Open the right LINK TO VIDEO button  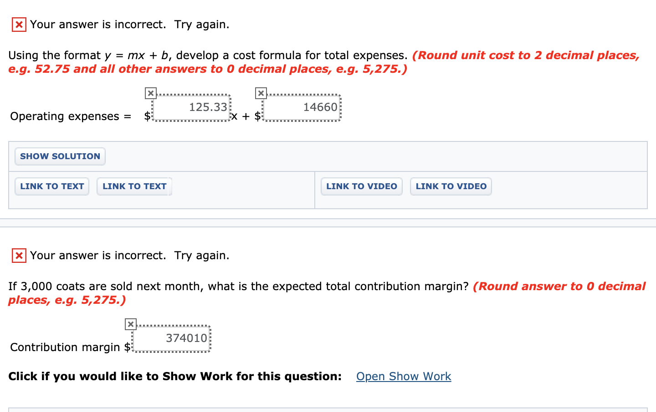point(451,186)
